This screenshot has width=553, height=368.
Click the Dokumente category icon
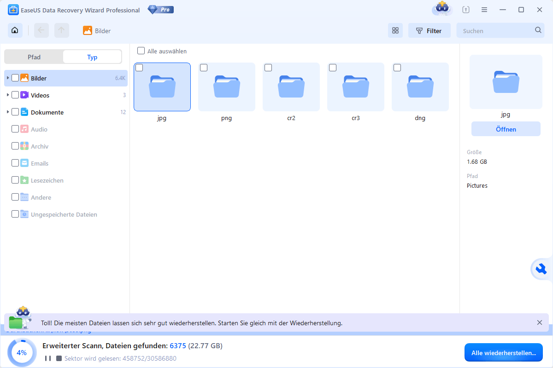point(24,112)
